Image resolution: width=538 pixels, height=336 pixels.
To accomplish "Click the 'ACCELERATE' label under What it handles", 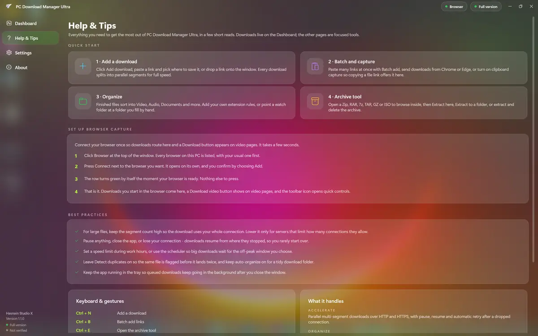I will coord(321,310).
